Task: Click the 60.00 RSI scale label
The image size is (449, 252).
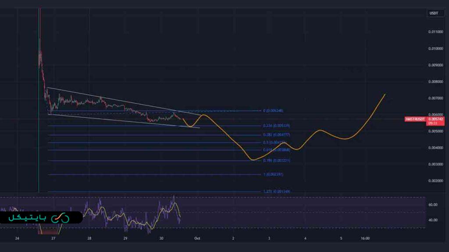Action: (x=433, y=204)
